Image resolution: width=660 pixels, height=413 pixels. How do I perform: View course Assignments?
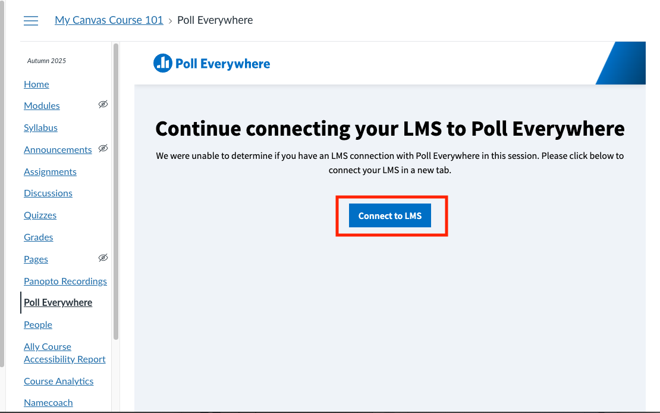tap(50, 171)
